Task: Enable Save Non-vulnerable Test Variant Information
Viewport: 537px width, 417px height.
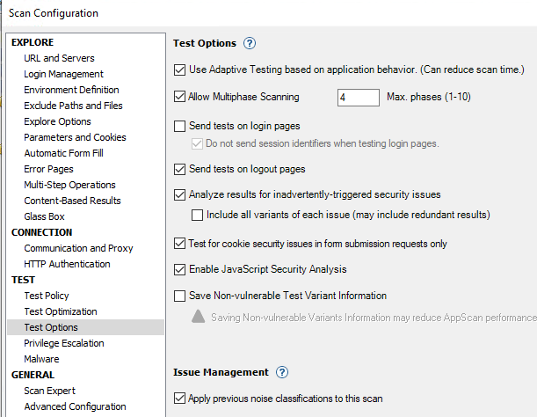Action: (180, 296)
